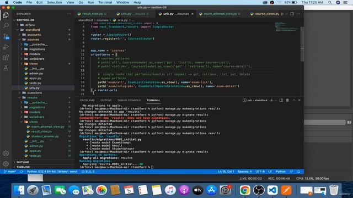Click pause button in OBS window

349,122
